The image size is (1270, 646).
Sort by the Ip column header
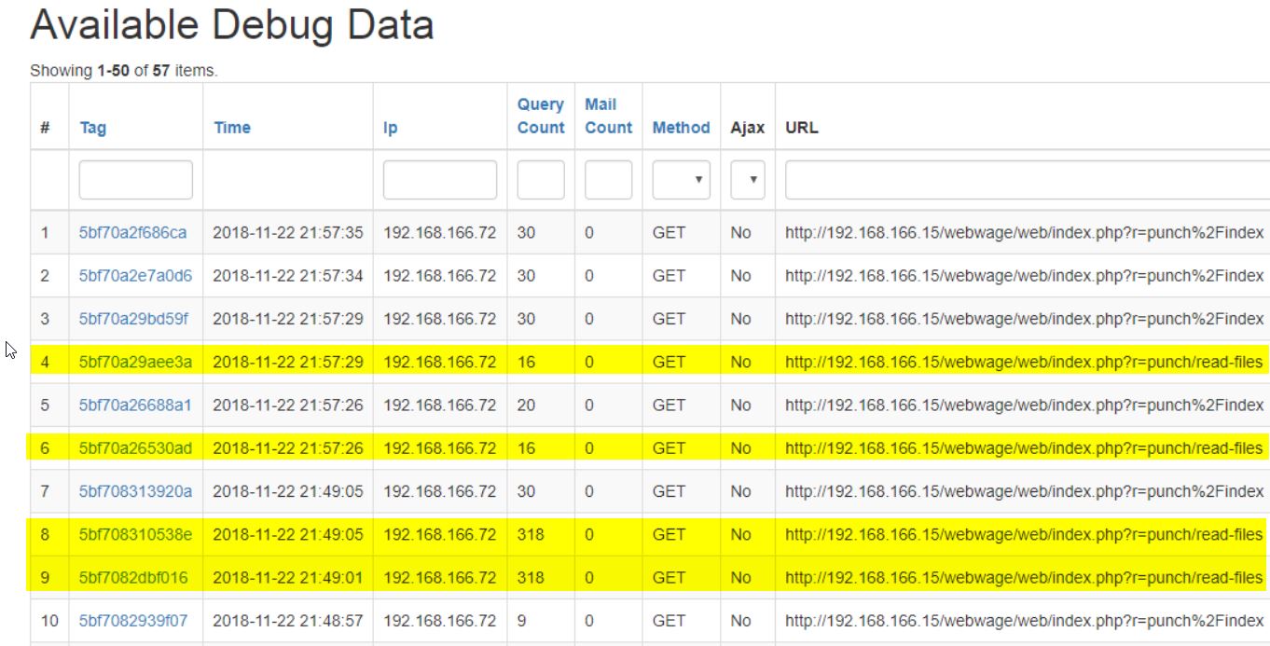tap(390, 128)
